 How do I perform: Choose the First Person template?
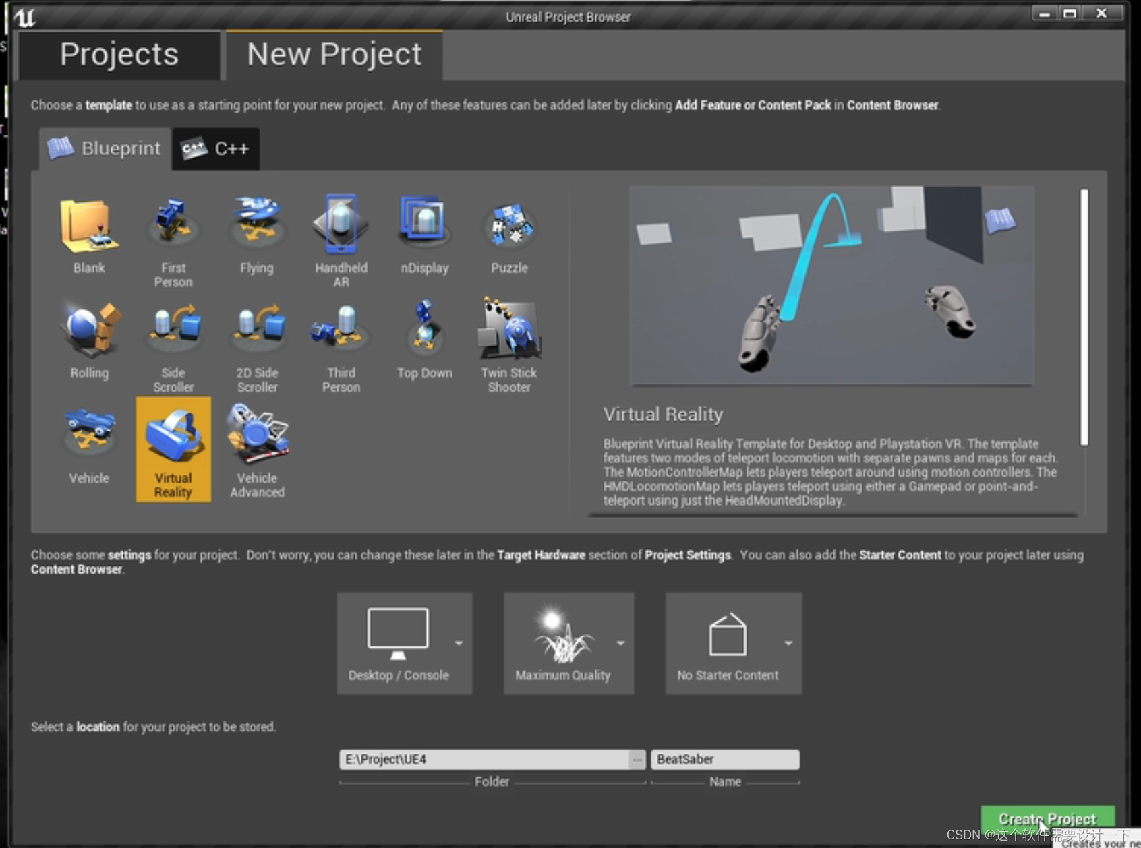(173, 239)
